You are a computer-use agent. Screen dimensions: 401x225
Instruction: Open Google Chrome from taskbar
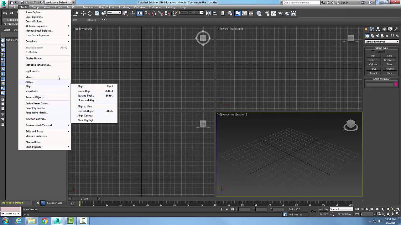click(x=44, y=221)
